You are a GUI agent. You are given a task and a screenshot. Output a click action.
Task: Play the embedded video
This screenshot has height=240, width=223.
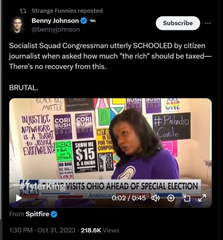click(x=19, y=198)
